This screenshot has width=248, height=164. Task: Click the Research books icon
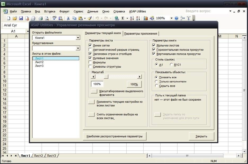tap(60, 18)
